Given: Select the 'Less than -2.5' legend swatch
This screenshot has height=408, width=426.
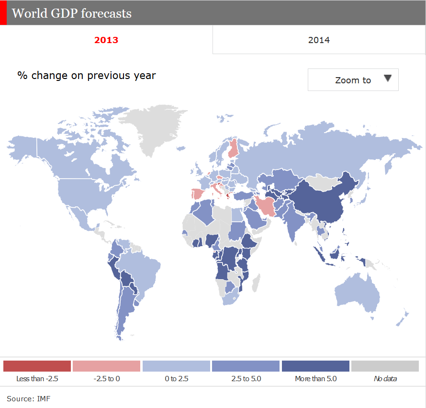Looking at the screenshot, I should click(x=37, y=365).
